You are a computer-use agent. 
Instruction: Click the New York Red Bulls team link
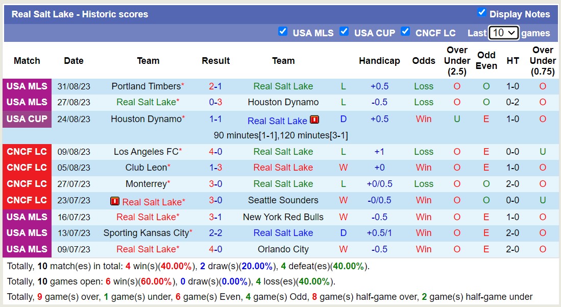coord(283,217)
